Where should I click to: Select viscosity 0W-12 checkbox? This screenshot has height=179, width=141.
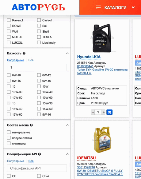[x=39, y=75]
